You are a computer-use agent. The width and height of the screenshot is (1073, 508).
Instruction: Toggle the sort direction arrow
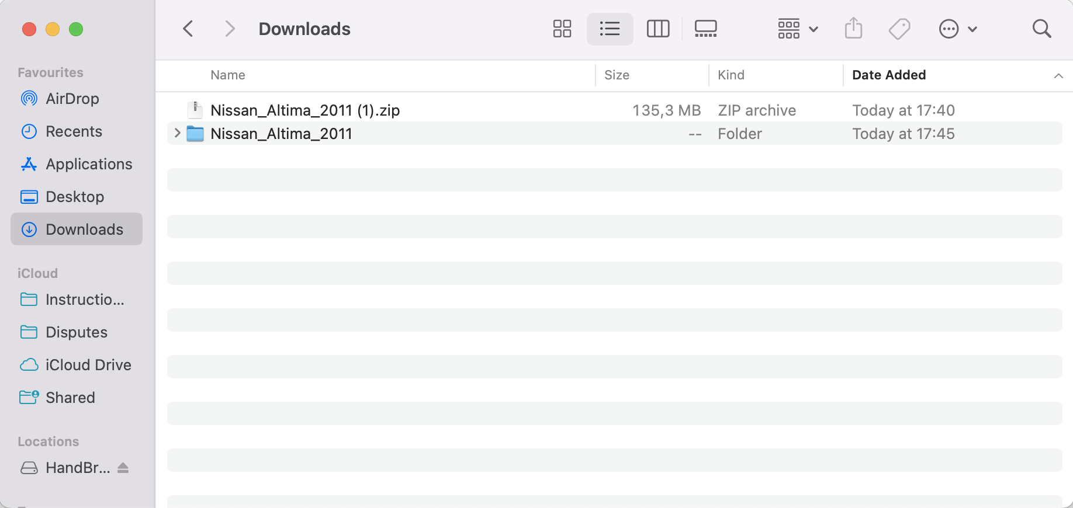[x=1058, y=75]
